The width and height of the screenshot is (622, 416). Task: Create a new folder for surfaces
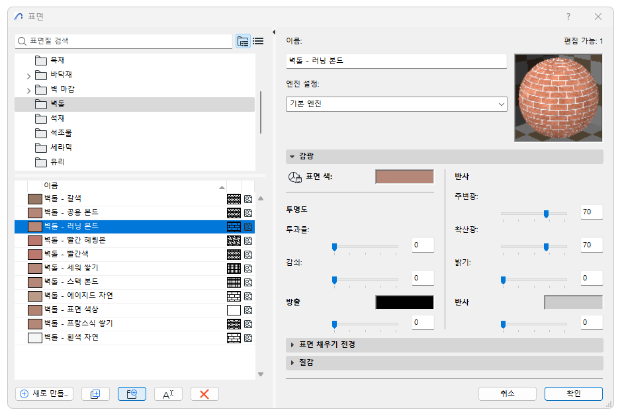[132, 394]
